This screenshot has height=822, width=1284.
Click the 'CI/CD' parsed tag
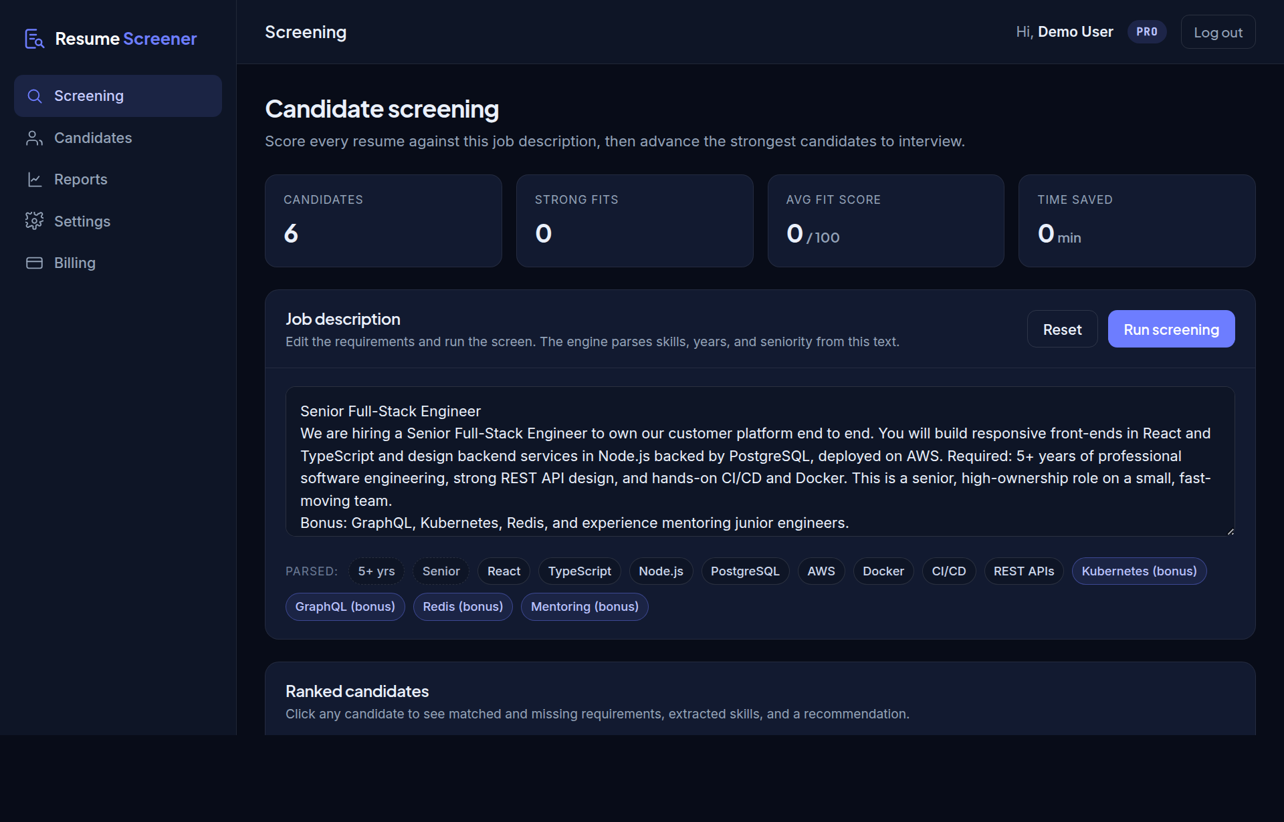[948, 571]
